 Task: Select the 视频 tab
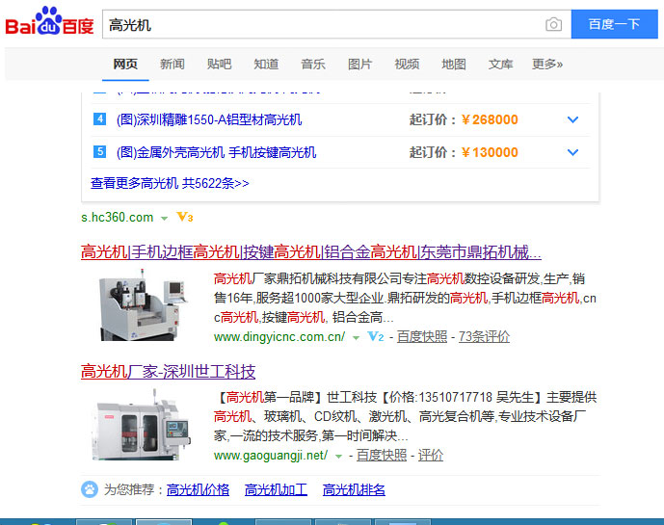click(x=407, y=64)
